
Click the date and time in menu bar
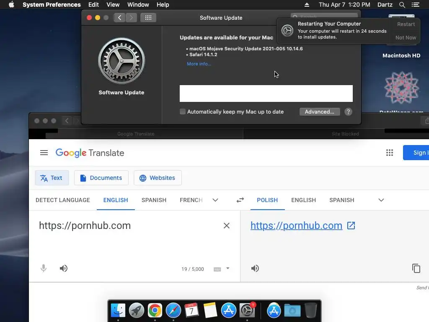click(x=344, y=5)
